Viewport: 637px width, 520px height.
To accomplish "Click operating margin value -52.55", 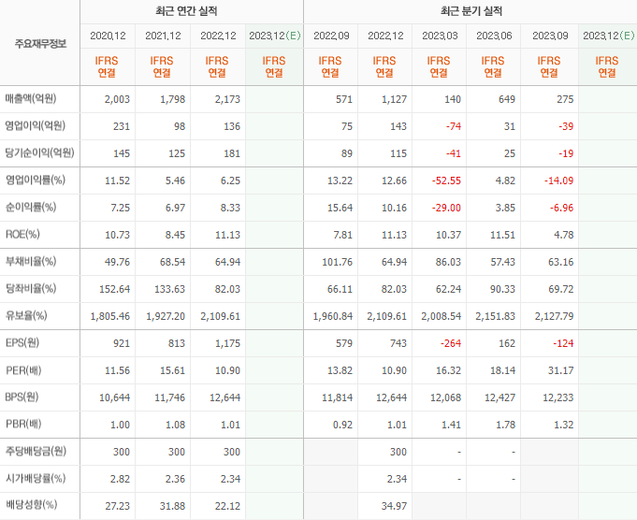I will coord(446,181).
